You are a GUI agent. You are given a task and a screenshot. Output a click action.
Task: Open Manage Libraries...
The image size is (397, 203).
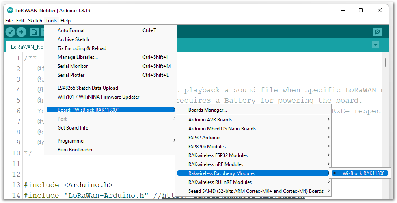[x=110, y=57]
